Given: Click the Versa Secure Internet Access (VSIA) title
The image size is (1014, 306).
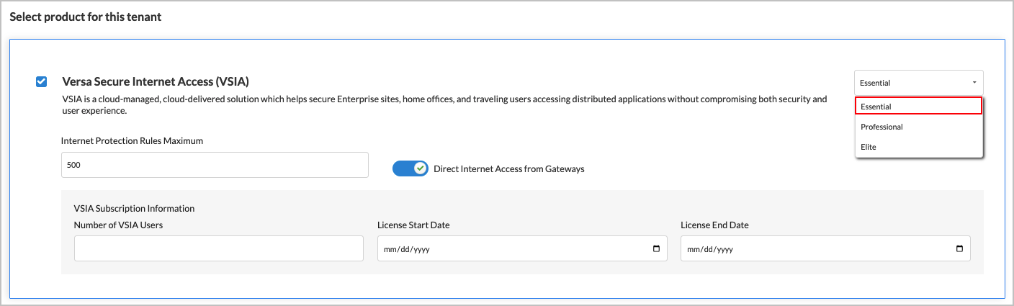Looking at the screenshot, I should [156, 81].
